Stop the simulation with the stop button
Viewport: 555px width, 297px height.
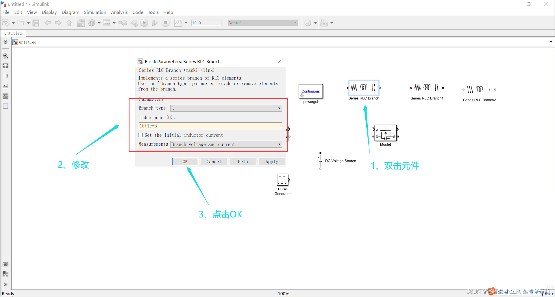(x=166, y=23)
